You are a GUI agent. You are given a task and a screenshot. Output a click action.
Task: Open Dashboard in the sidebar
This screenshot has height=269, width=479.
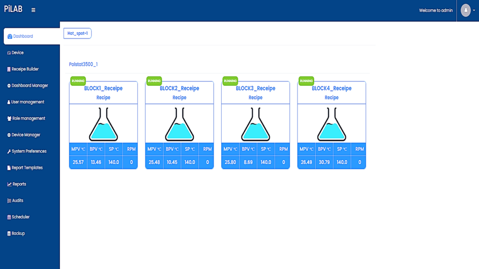pyautogui.click(x=23, y=36)
